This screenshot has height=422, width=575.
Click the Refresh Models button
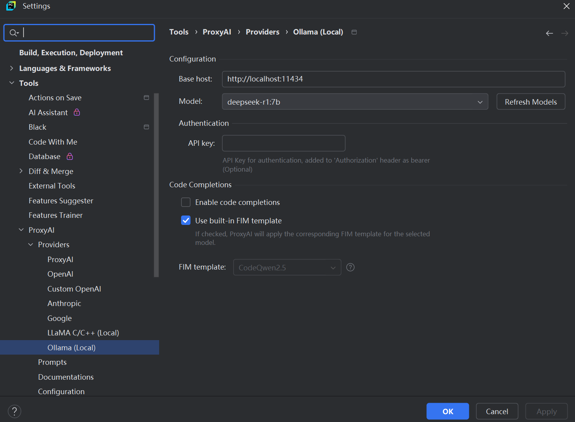point(531,101)
